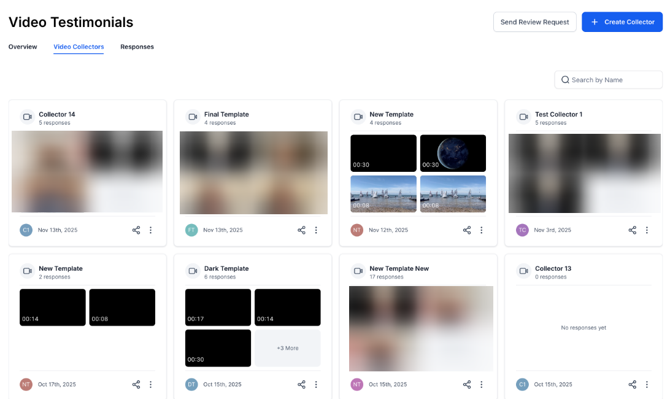Open the Earth video thumbnail in New Template
The height and width of the screenshot is (399, 670).
[453, 153]
